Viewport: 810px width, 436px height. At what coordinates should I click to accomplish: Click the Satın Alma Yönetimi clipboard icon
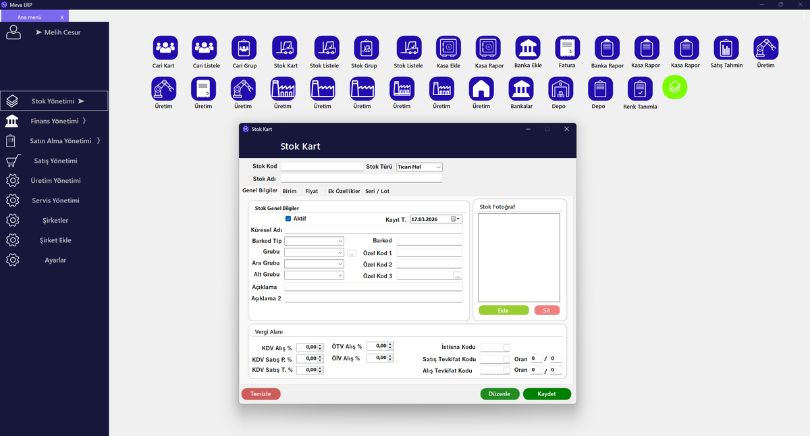(11, 141)
